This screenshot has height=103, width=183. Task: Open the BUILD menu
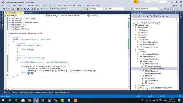(x=31, y=5)
